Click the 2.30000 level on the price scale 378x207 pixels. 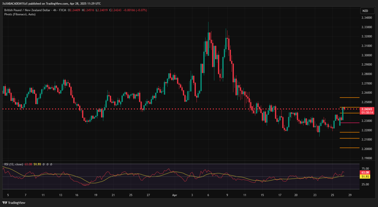click(x=367, y=55)
